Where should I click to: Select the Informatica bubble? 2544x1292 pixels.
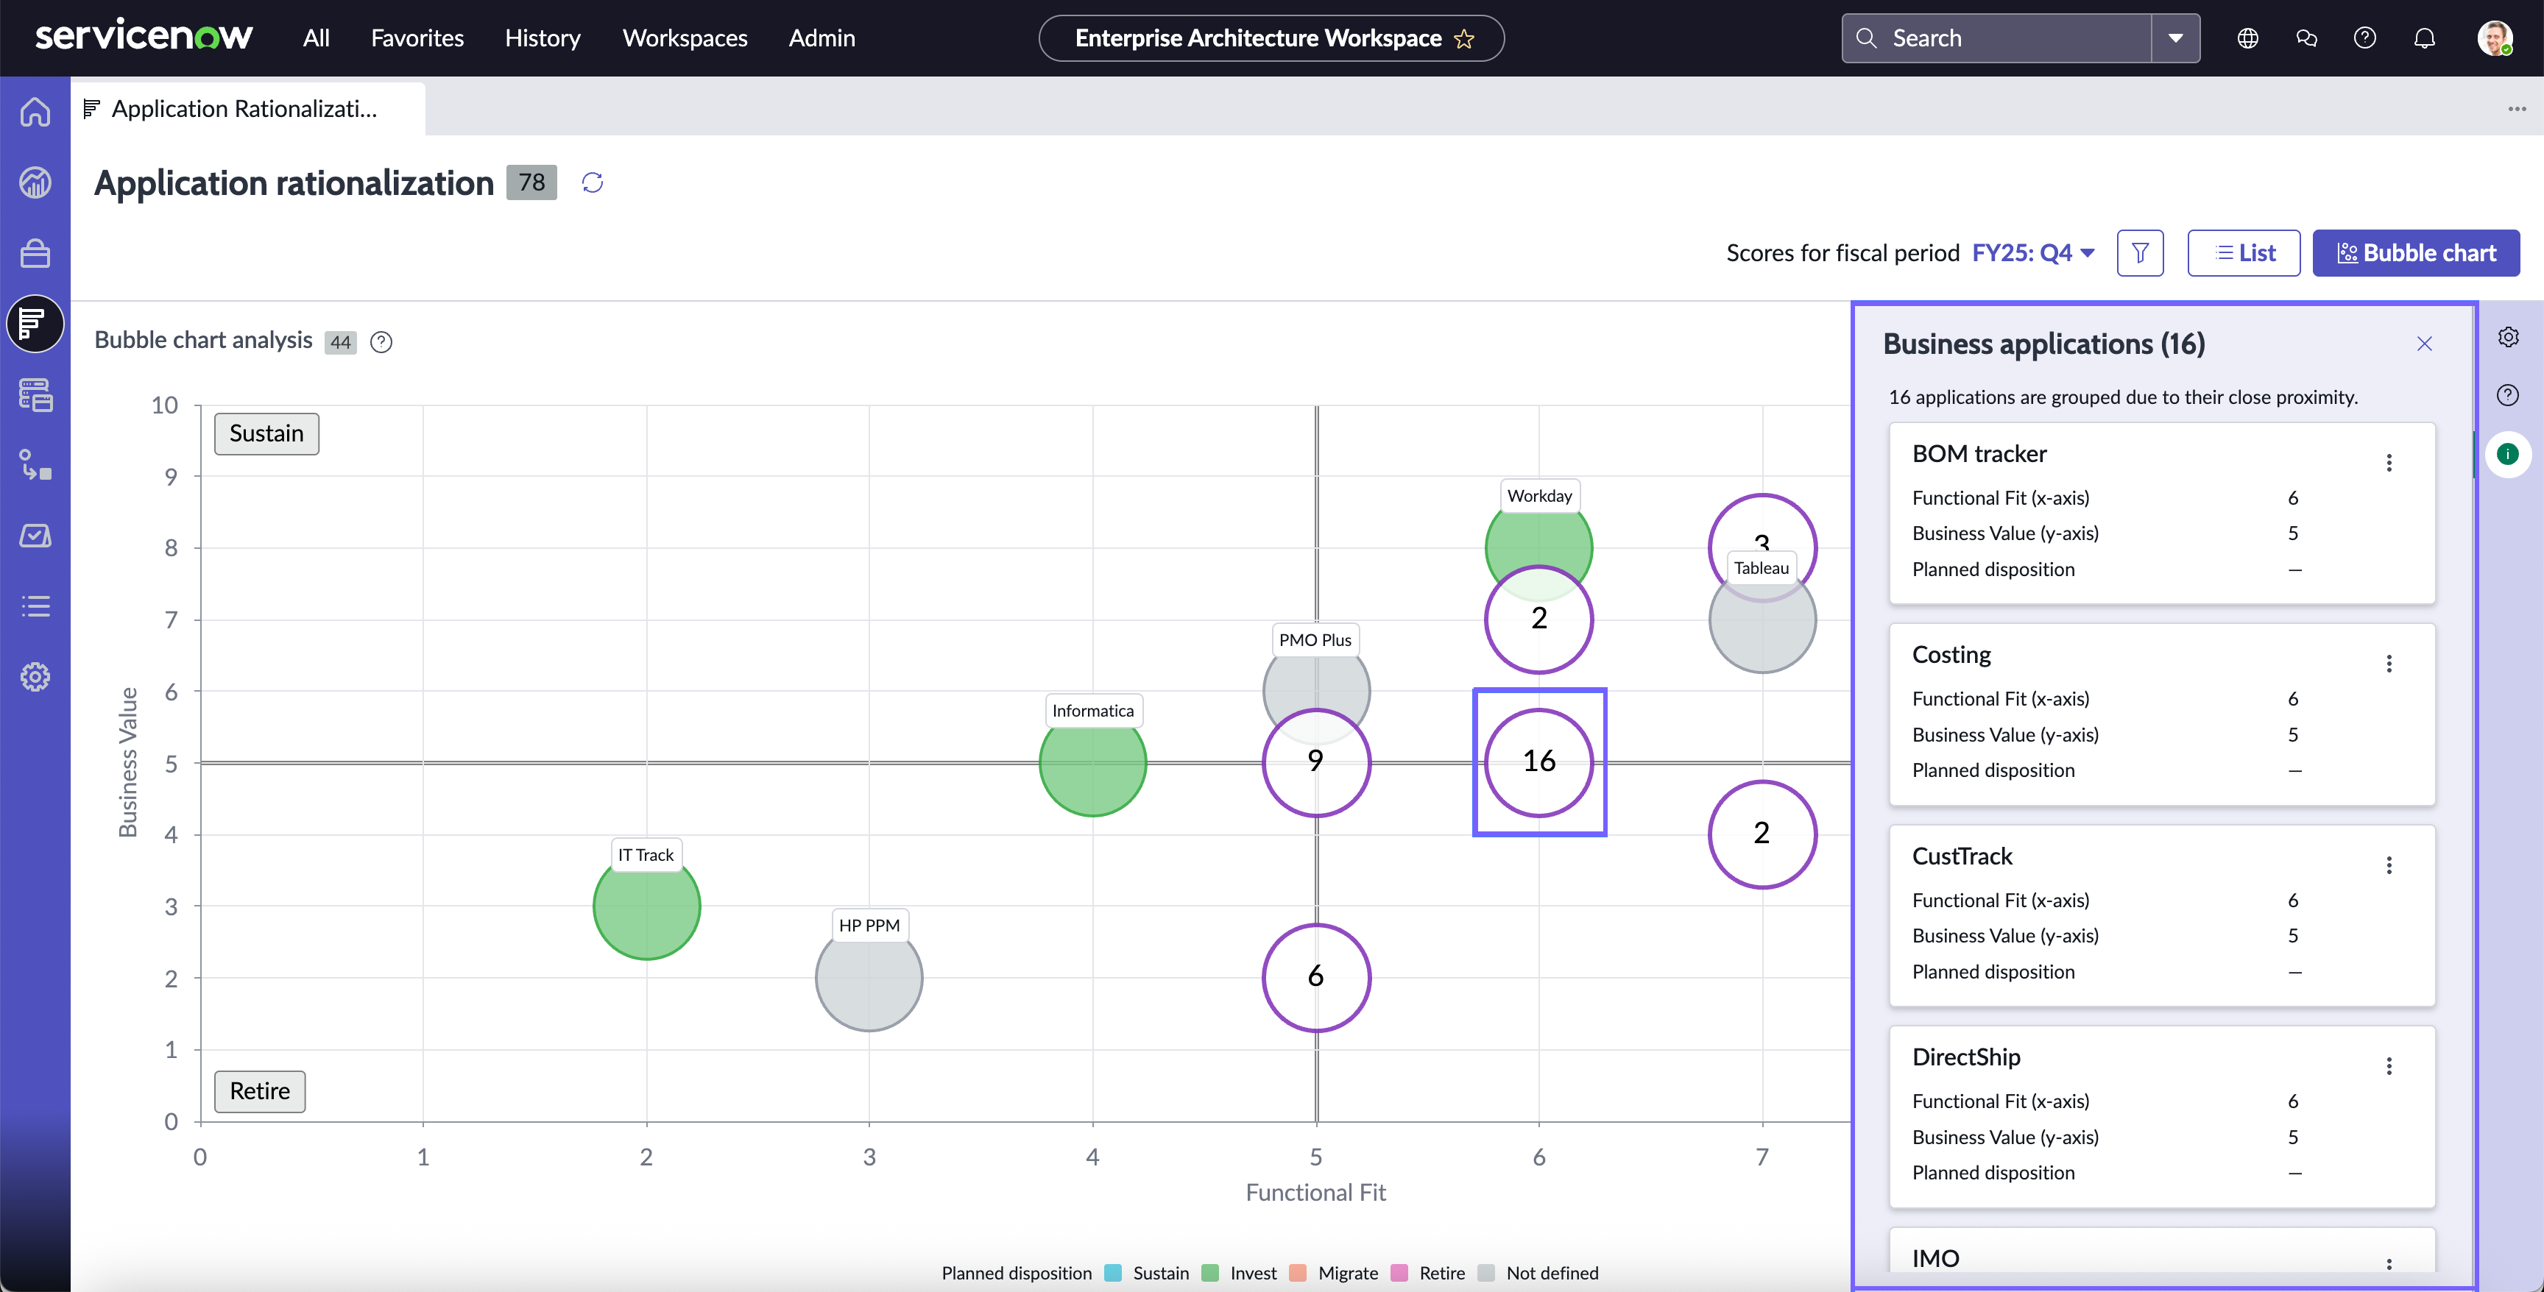(x=1092, y=762)
